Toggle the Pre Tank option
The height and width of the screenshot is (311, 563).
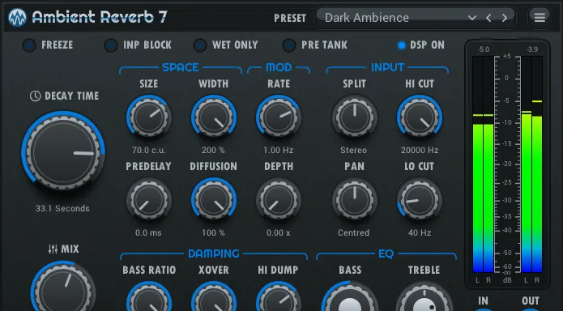(288, 45)
